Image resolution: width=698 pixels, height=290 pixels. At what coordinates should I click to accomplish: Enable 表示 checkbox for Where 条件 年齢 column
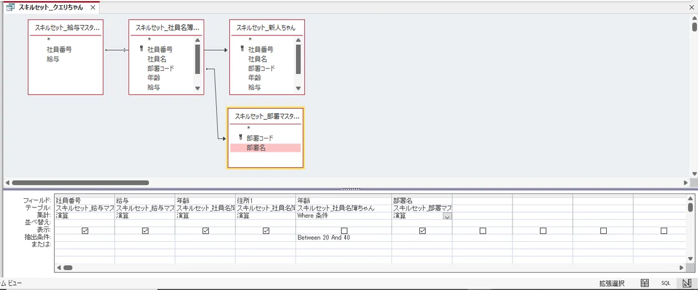point(344,230)
